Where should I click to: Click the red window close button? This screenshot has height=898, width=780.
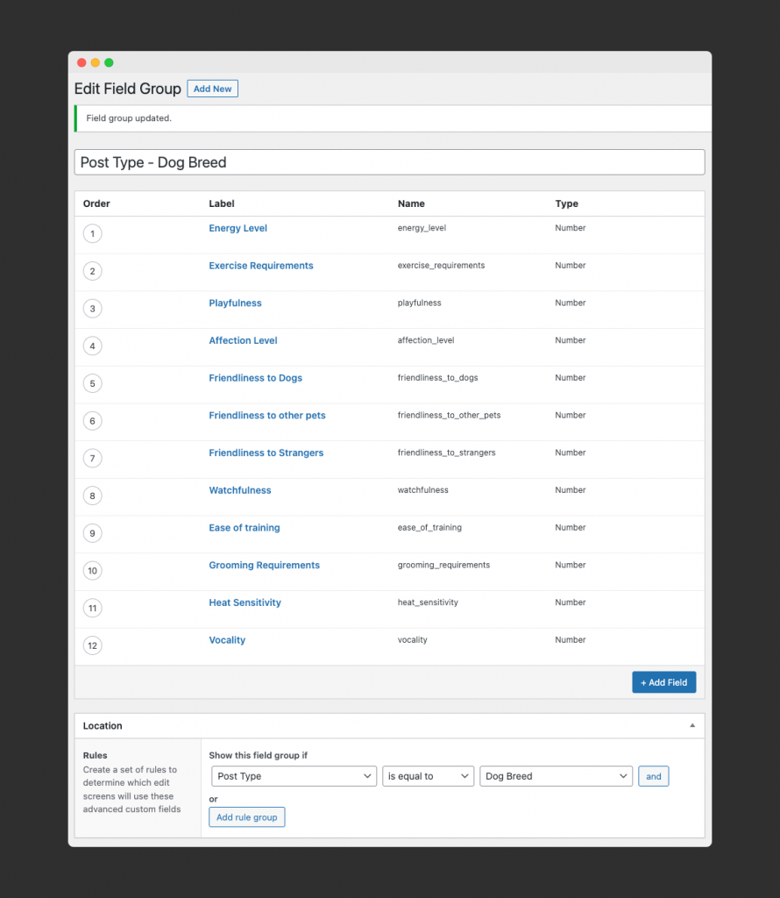click(82, 62)
